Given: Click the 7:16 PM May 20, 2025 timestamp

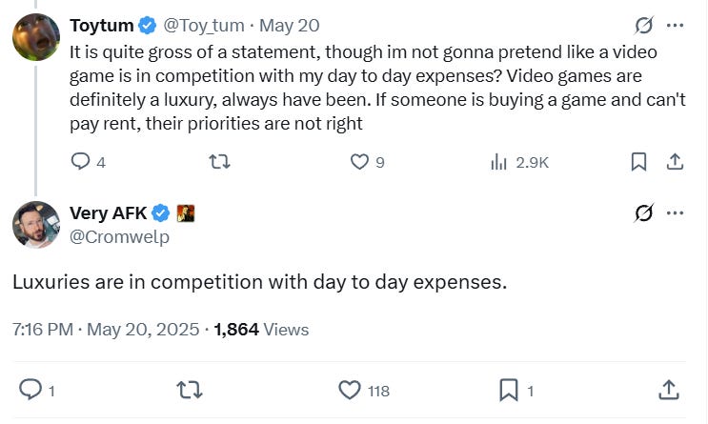Looking at the screenshot, I should click(x=106, y=329).
